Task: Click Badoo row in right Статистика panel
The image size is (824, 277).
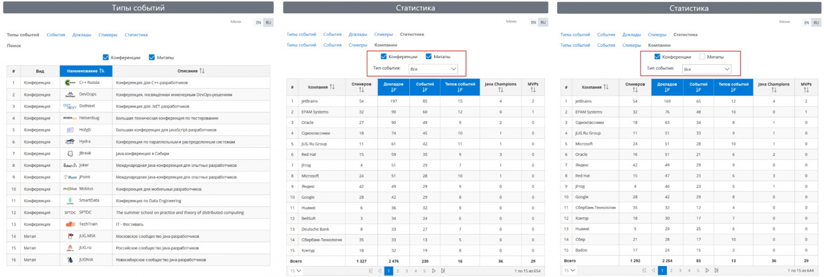Action: (x=689, y=250)
